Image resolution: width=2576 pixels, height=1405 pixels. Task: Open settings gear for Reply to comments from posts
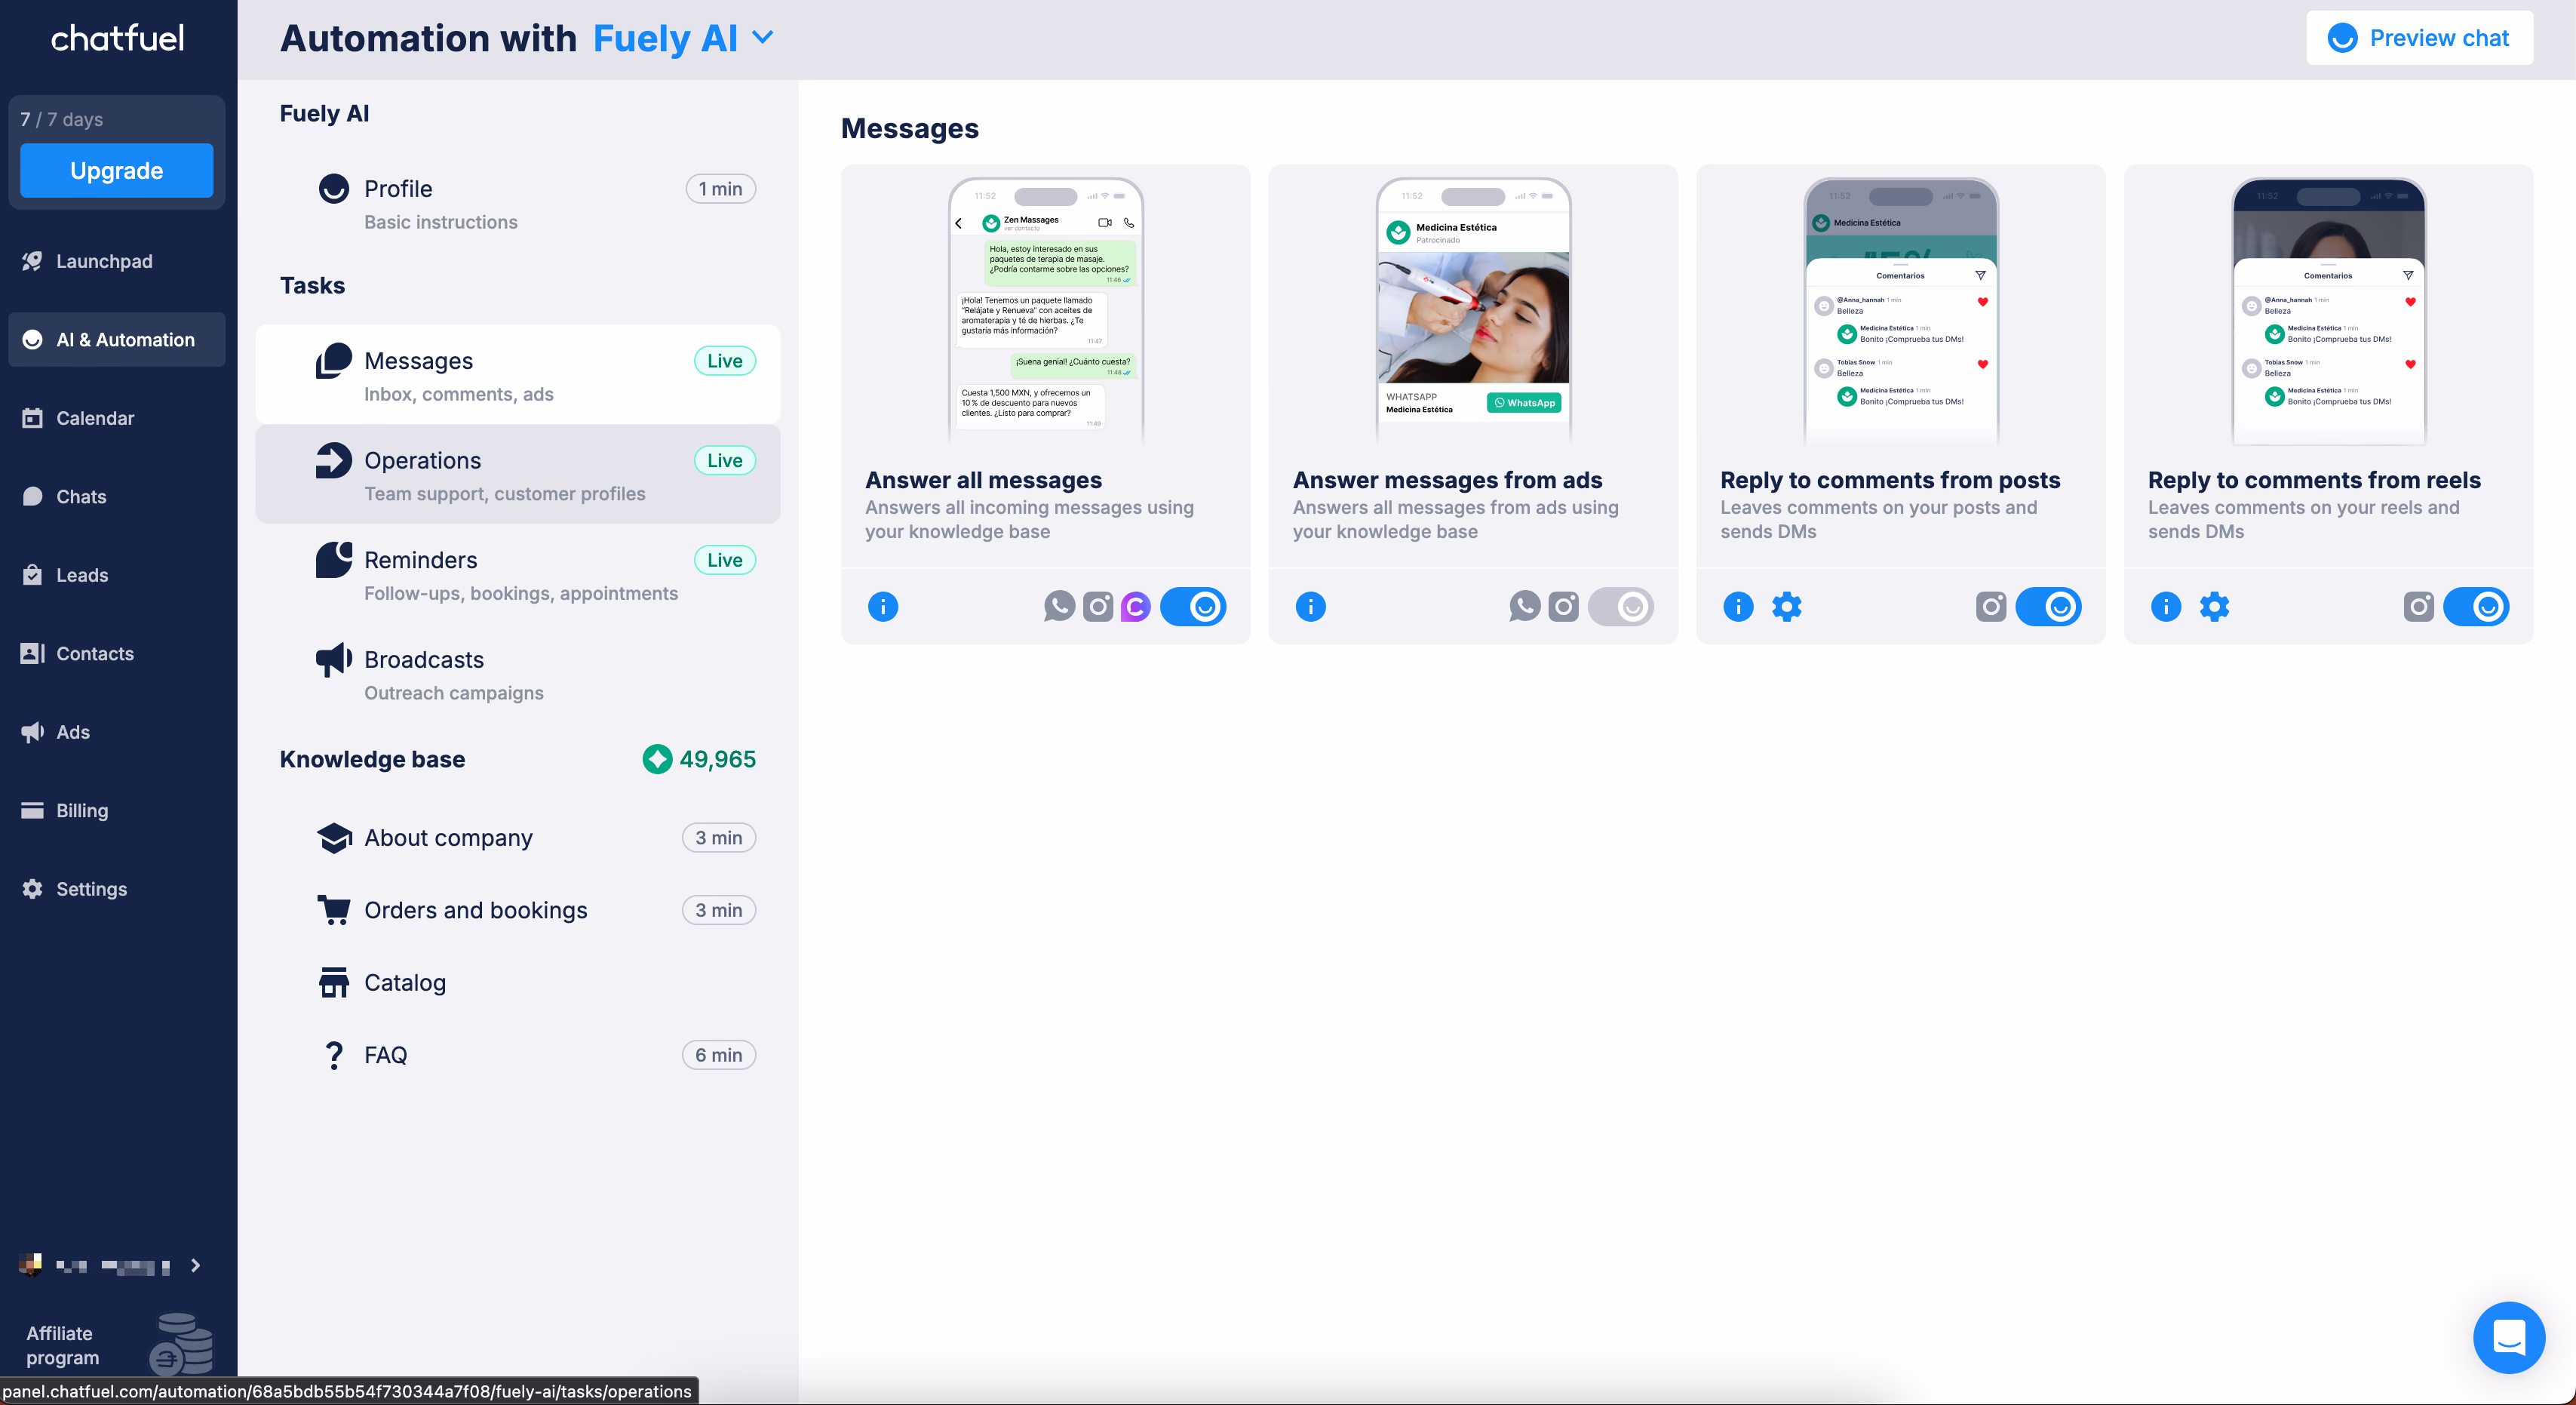[x=1786, y=606]
